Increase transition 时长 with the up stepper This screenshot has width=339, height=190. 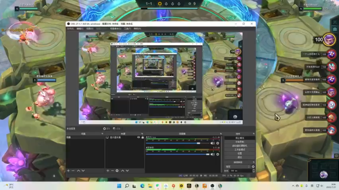(x=253, y=170)
